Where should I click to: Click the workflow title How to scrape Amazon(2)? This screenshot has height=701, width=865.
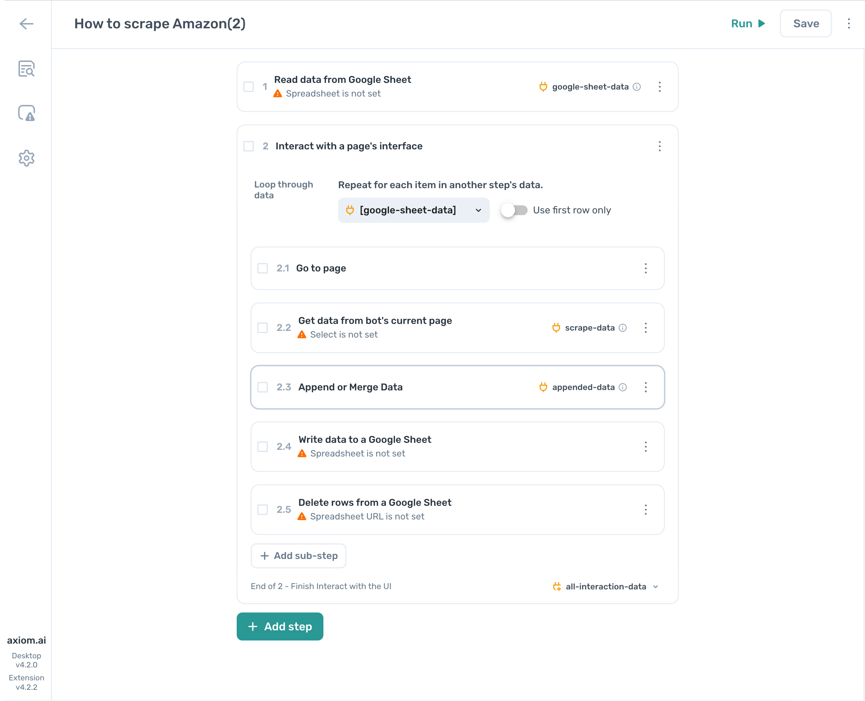click(160, 24)
